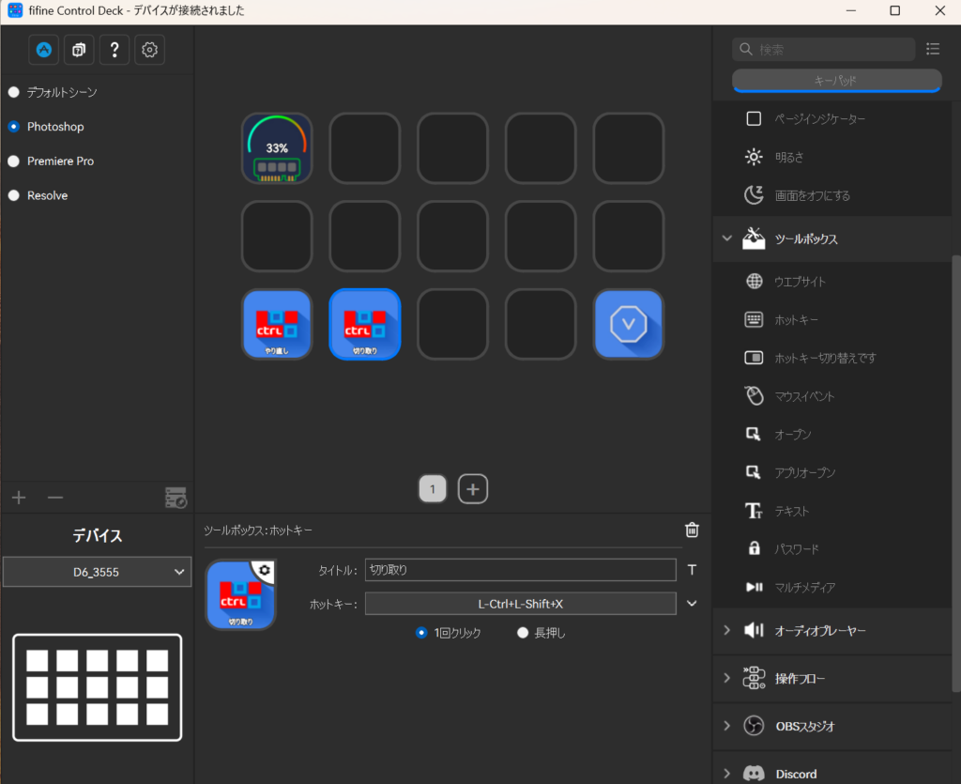
Task: Choose the 長押し long press option
Action: pyautogui.click(x=524, y=633)
